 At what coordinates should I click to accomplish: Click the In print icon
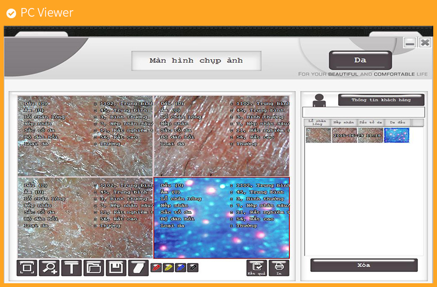279,268
